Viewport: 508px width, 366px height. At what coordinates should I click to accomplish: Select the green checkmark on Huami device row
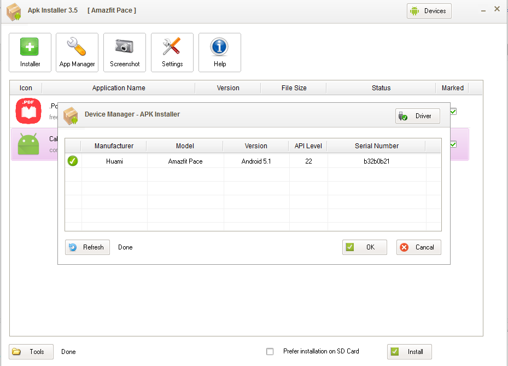(x=73, y=161)
